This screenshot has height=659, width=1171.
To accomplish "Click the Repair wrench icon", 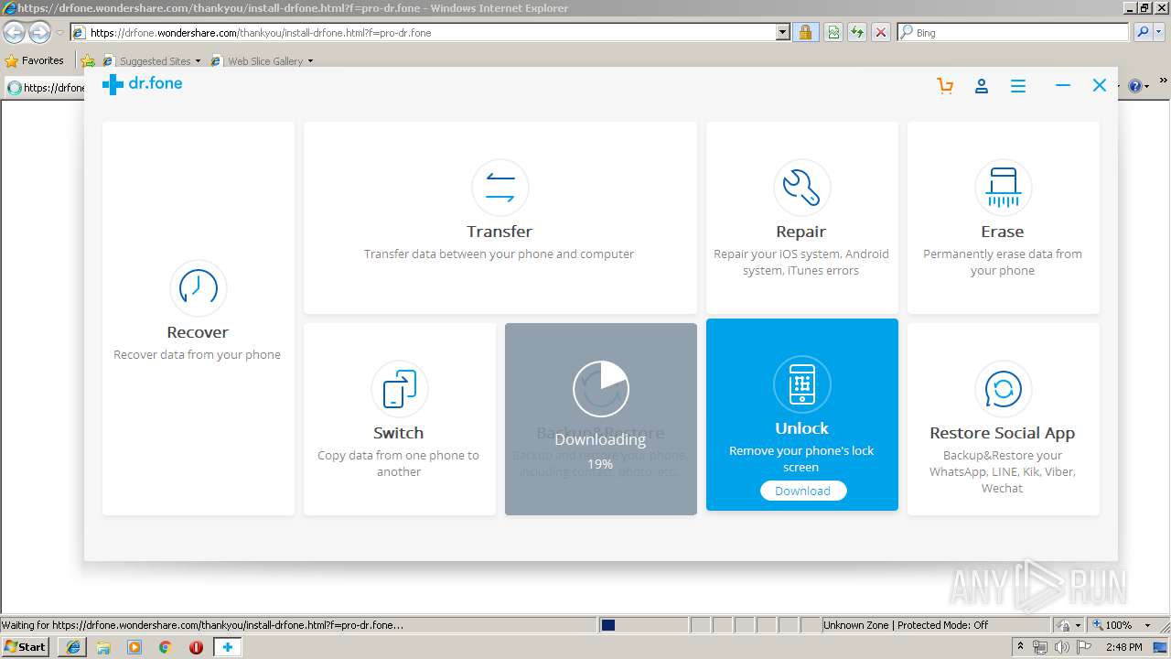I will (x=801, y=187).
